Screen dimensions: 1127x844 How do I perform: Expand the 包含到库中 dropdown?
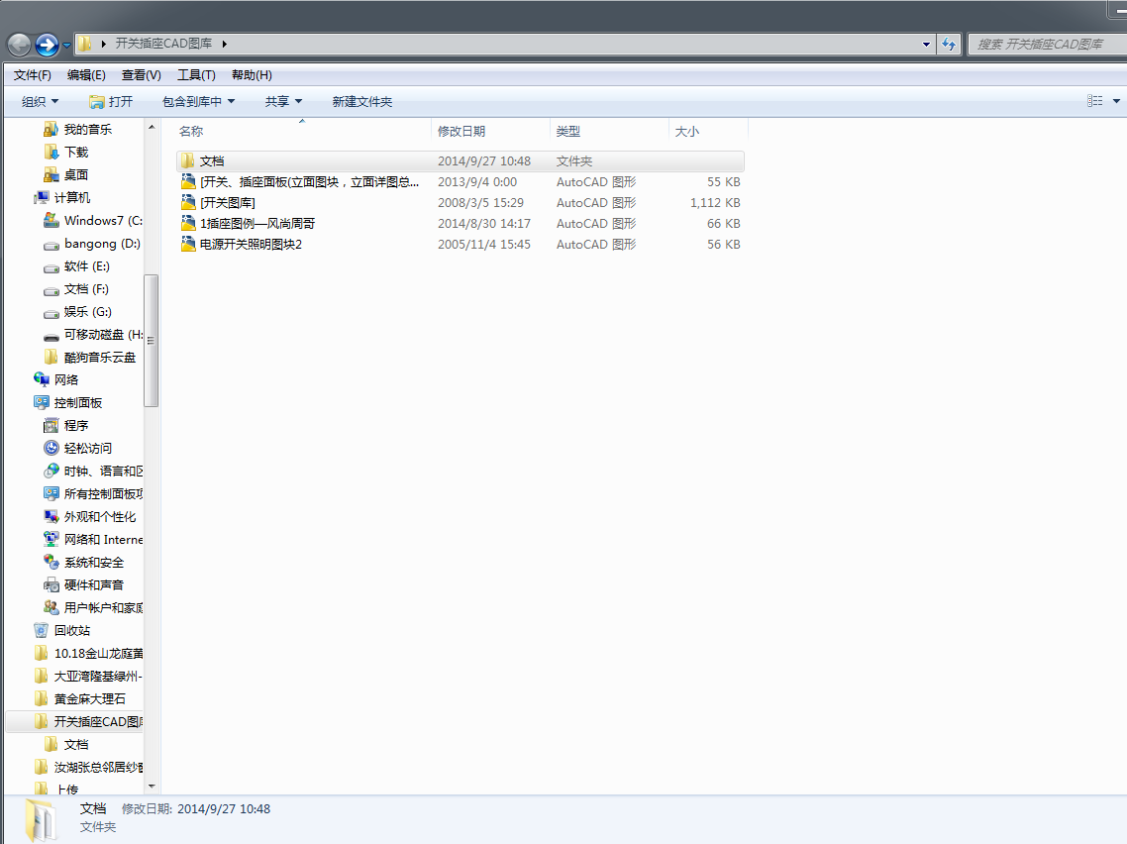(198, 101)
